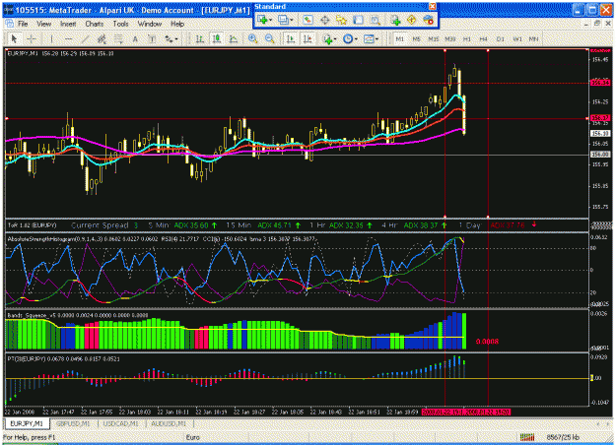Screen dimensions: 616x445
Task: Open the Terminal panel icon
Action: pos(358,20)
